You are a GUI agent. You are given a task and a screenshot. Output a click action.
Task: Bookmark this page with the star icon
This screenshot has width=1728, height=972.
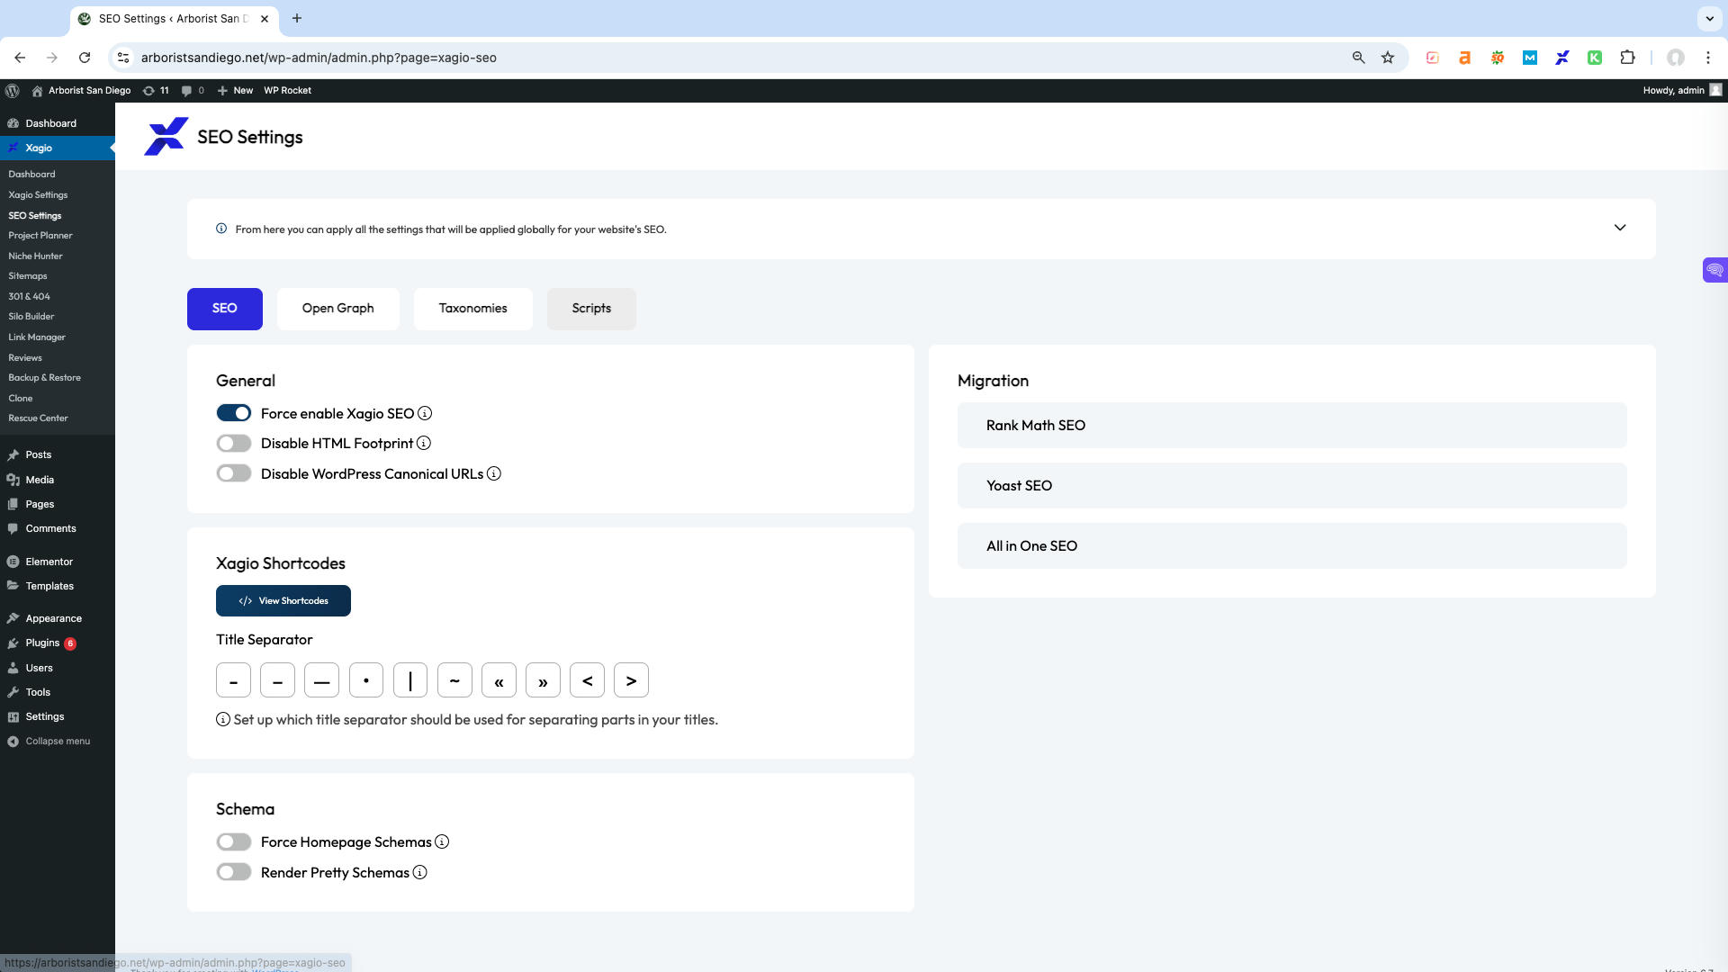(x=1388, y=58)
